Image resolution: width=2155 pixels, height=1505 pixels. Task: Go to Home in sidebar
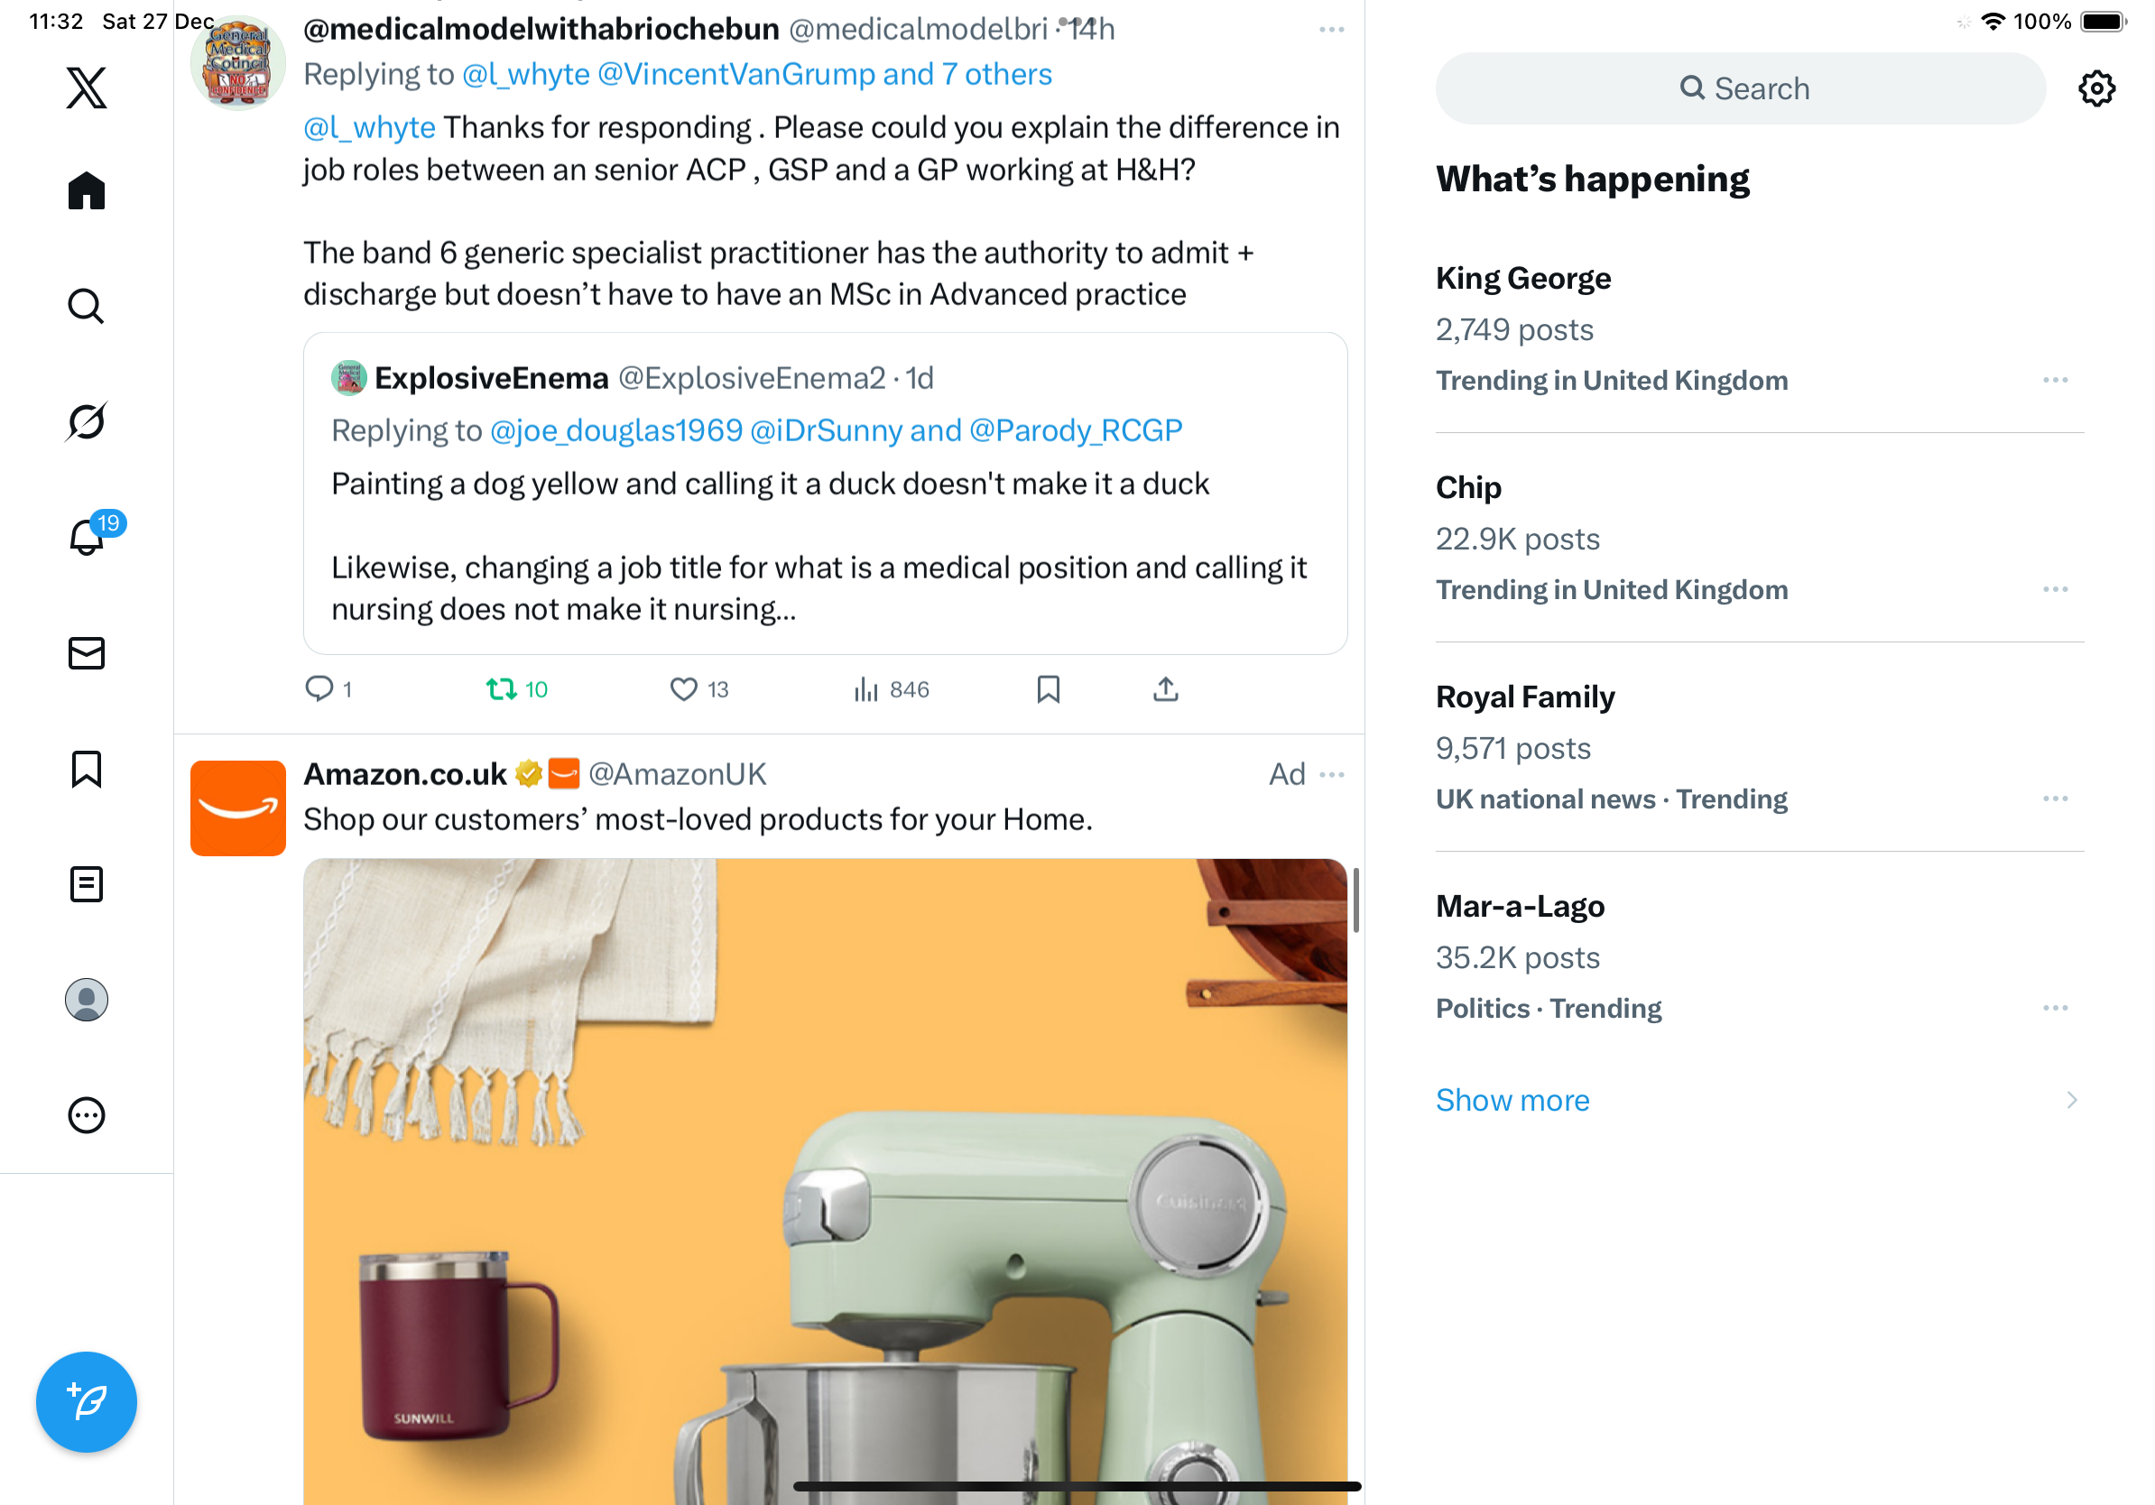point(87,191)
